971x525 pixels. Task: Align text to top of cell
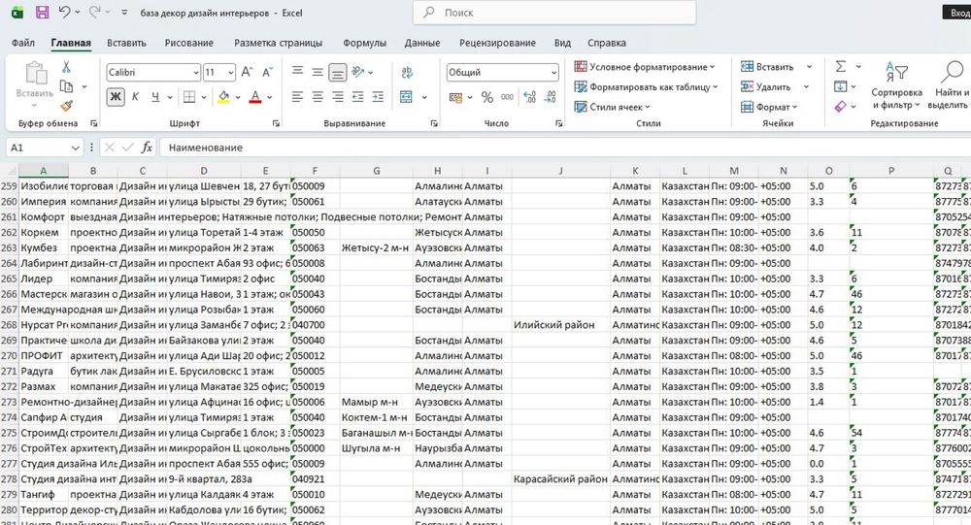point(298,72)
